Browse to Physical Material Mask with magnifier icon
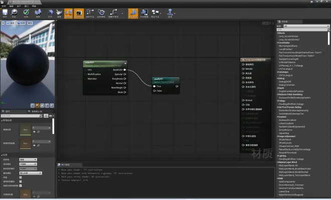The height and width of the screenshot is (200, 331). [39, 145]
